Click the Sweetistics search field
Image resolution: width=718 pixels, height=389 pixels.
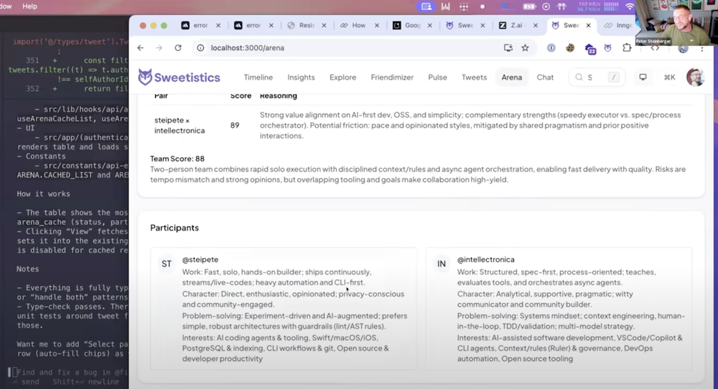[x=590, y=77]
